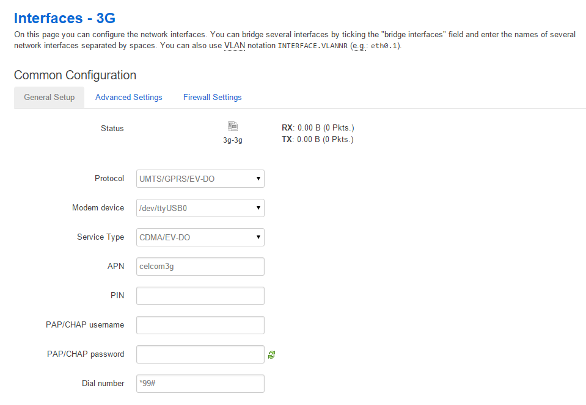Select the PAP/CHAP password field

pos(200,354)
